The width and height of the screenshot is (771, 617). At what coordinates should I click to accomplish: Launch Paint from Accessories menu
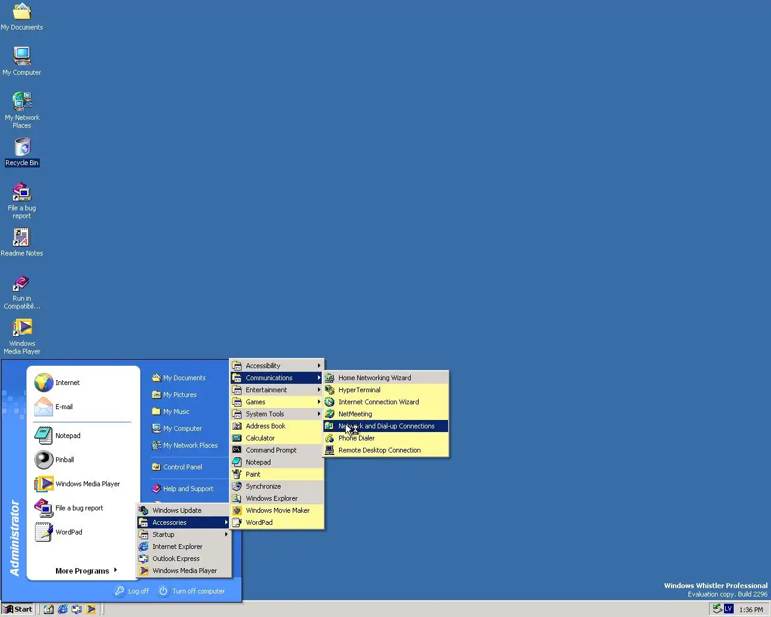coord(277,474)
